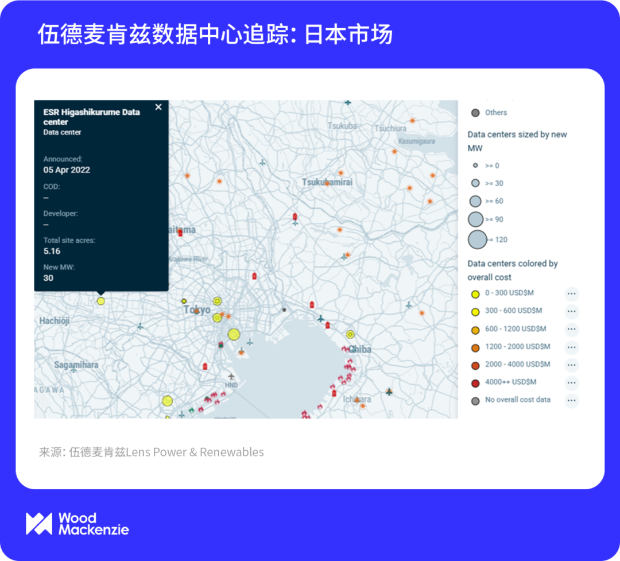Click the ringed yellow marker near Chiba
The width and height of the screenshot is (620, 561).
(x=350, y=334)
